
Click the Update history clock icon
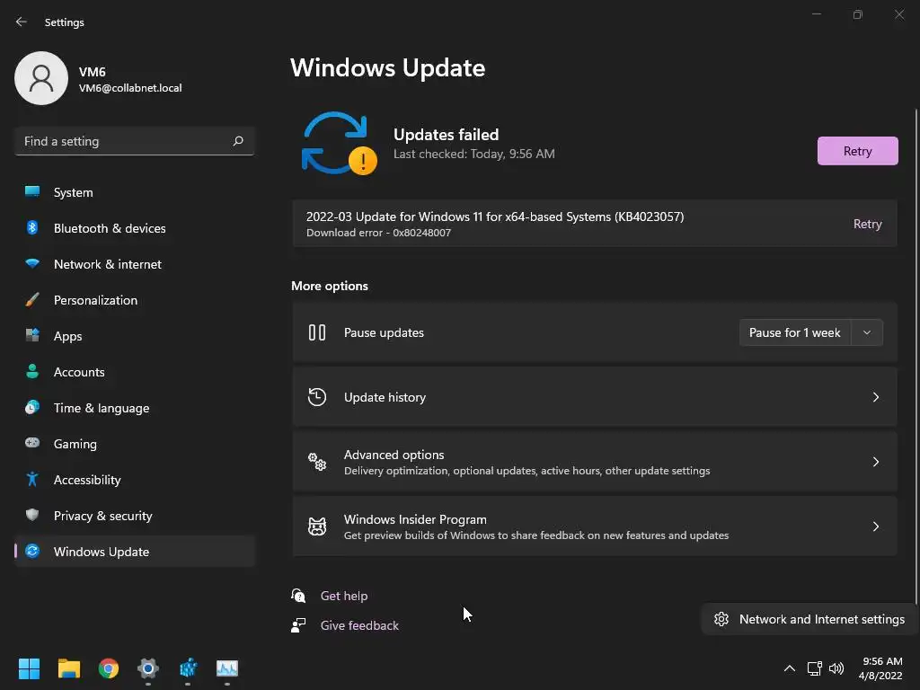coord(317,397)
